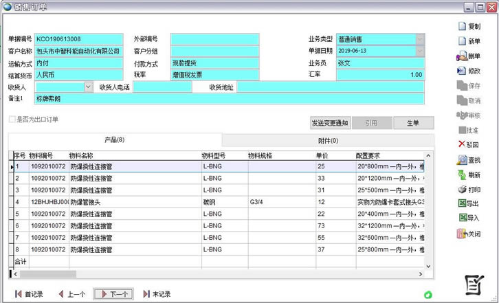Image resolution: width=499 pixels, height=303 pixels.
Task: Click the 审核 audit icon
Action: tap(462, 115)
